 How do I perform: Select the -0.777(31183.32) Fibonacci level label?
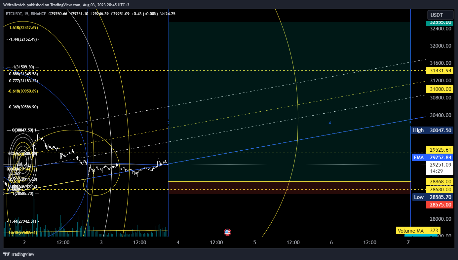23,81
